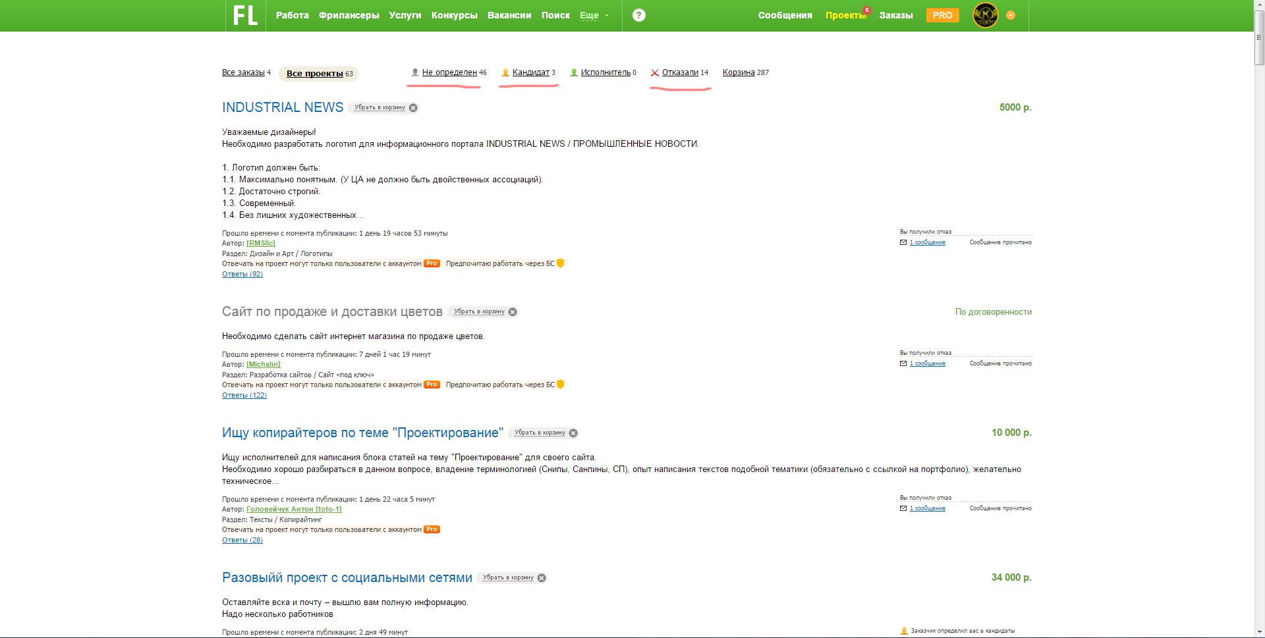
Task: Open the help question mark icon
Action: coord(638,15)
